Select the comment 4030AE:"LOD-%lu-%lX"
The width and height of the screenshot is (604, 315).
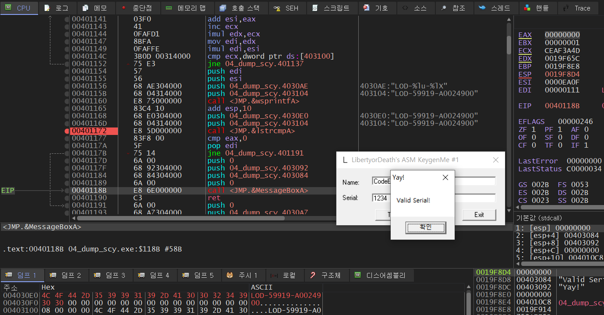pos(404,86)
